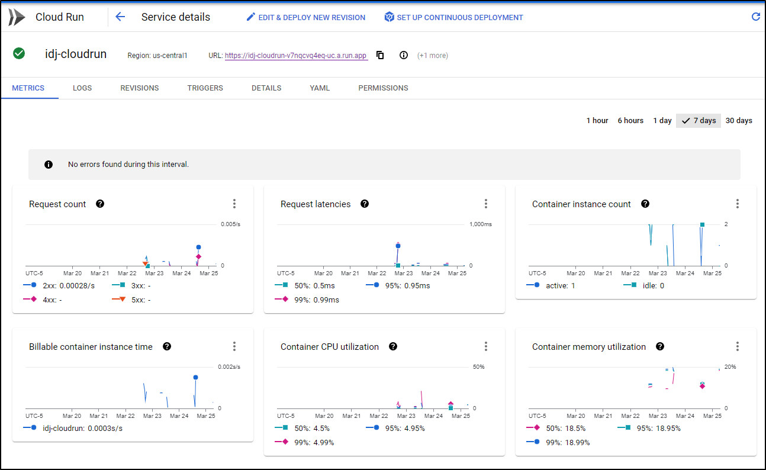The image size is (766, 470).
Task: Toggle 99% series in memory utilization legend
Action: 558,442
